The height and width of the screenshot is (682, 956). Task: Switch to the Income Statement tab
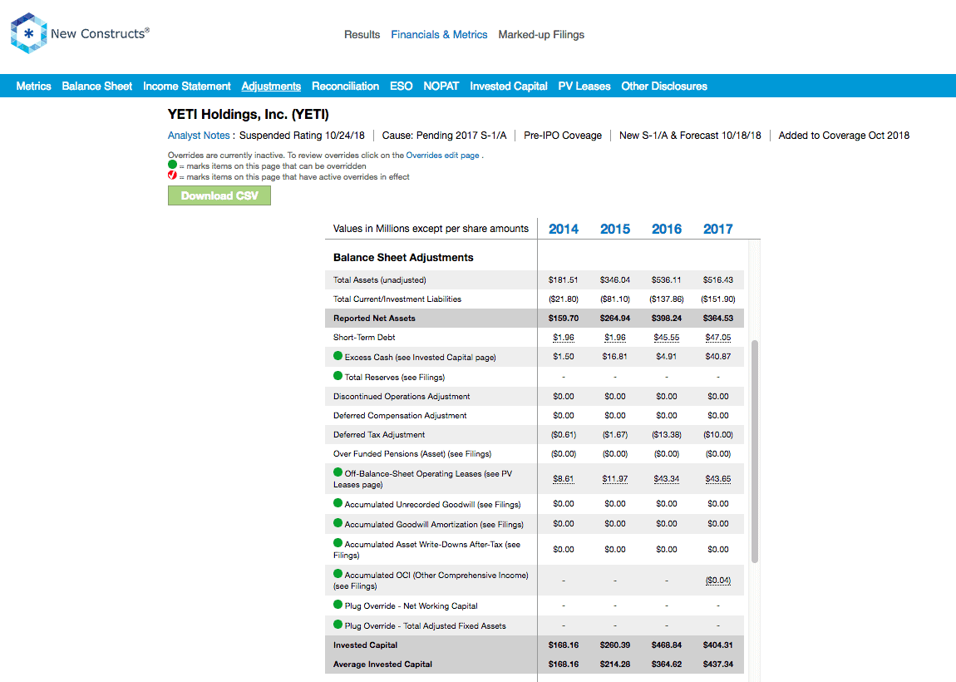click(186, 86)
